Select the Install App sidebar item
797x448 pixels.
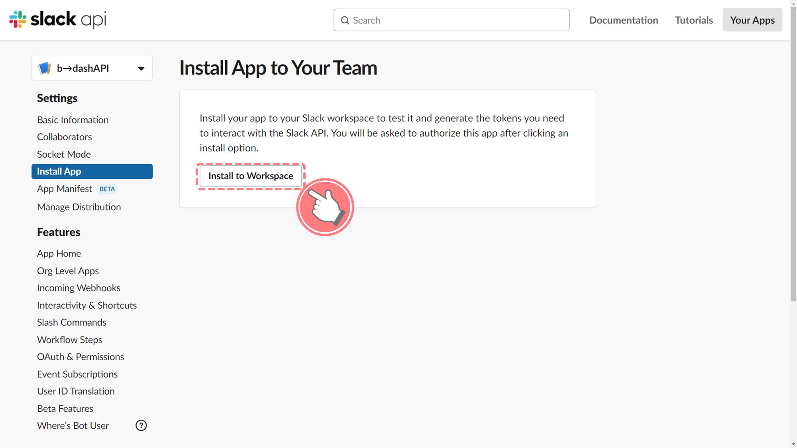(x=92, y=172)
